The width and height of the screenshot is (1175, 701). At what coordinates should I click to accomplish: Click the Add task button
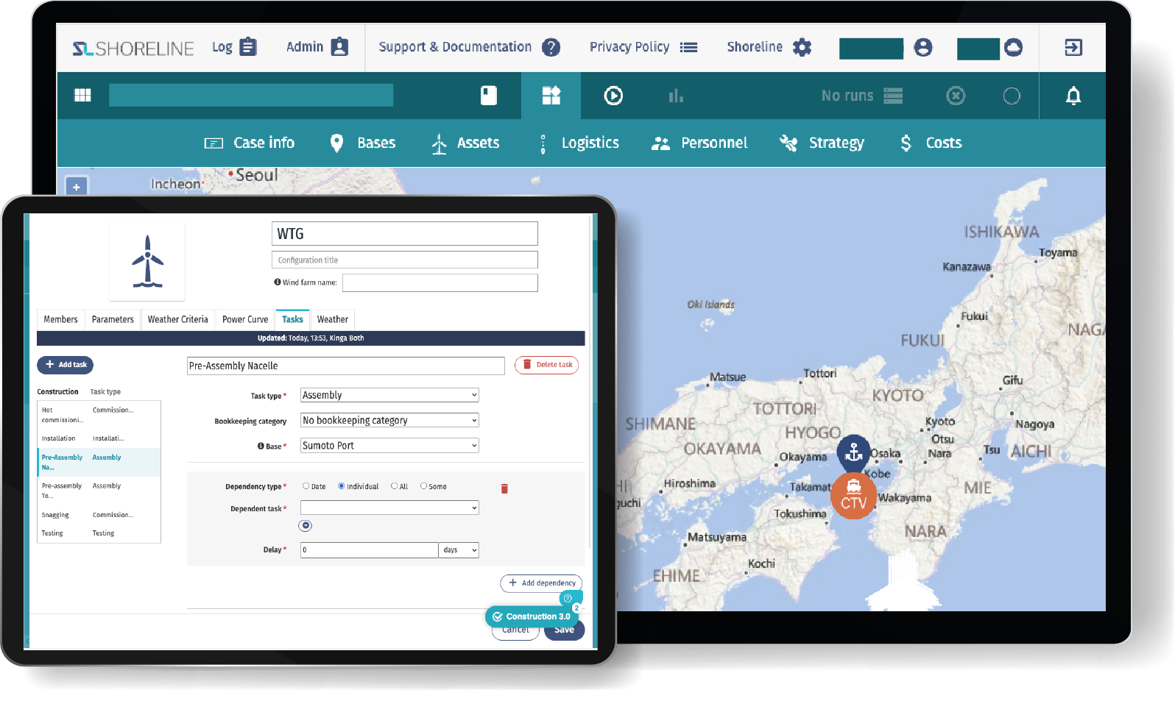[66, 365]
